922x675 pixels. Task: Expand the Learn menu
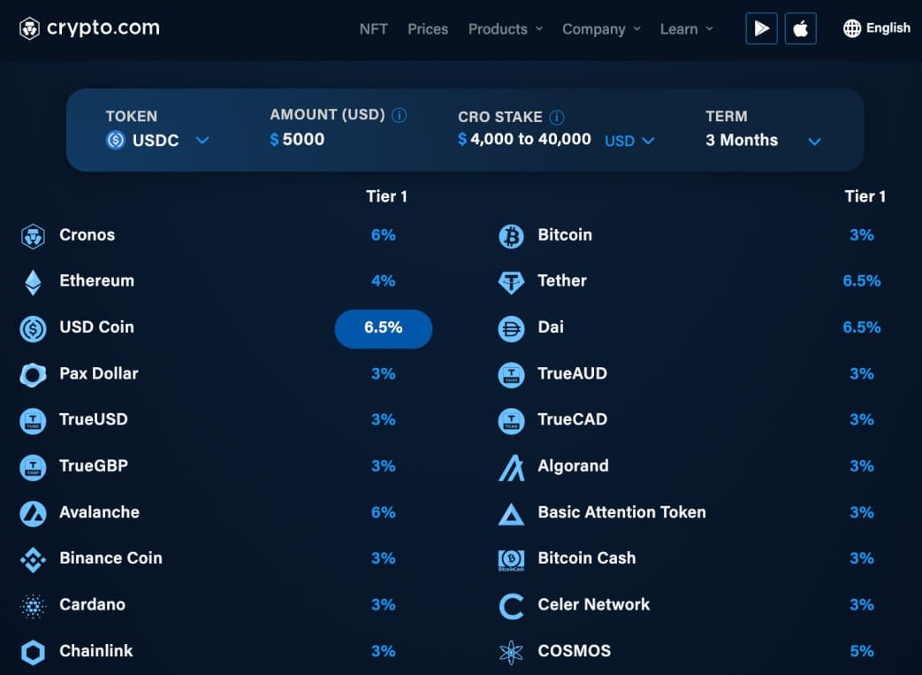pos(686,29)
